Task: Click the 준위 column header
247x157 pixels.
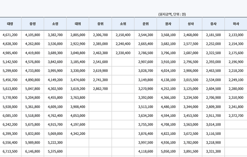Action: [146, 23]
